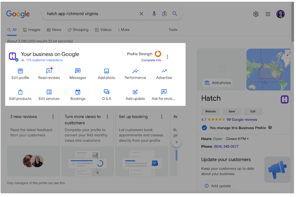Open the business profile three-dot menu
Screen dimensions: 296x197
pos(168,57)
